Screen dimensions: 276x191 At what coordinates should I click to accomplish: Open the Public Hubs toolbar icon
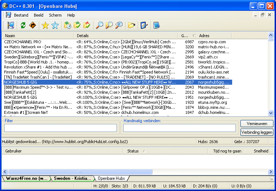coord(10,26)
